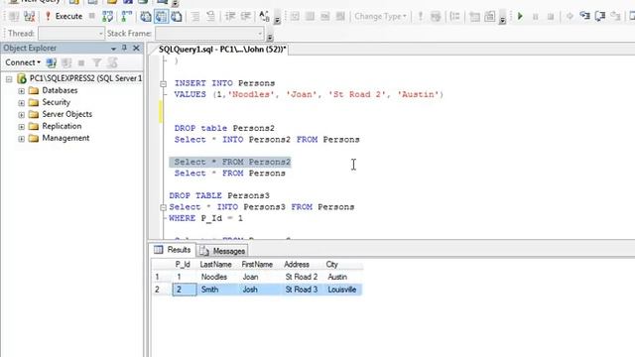Open query designer toolbar overflow arrow
Viewport: 635px width, 357px height.
tap(502, 20)
